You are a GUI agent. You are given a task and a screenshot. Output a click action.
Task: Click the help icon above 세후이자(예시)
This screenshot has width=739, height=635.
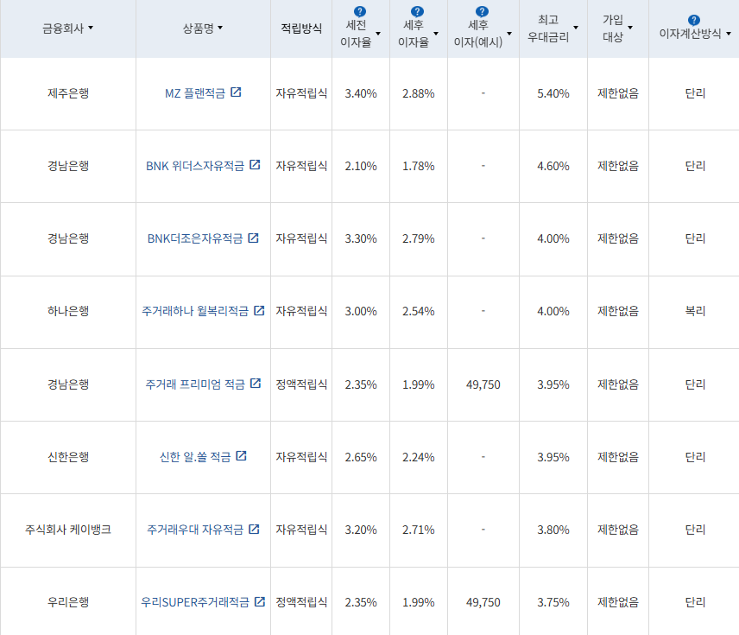[x=481, y=10]
